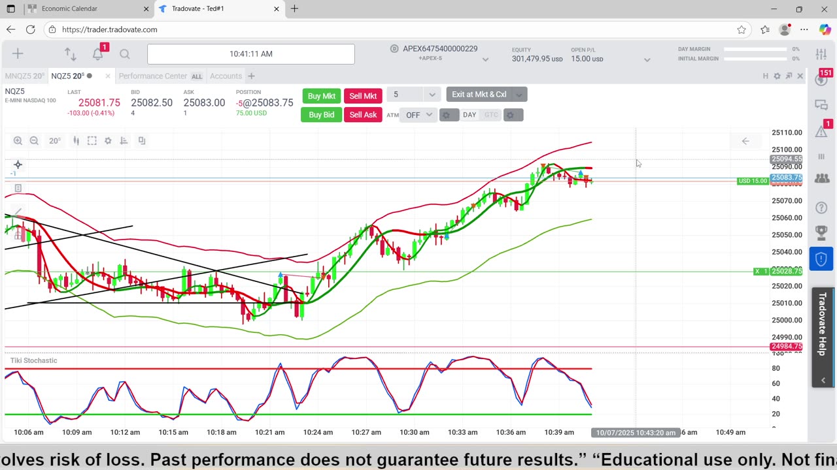This screenshot has height=470, width=837.
Task: Expand the Exit at Mkt & Cxl arrow
Action: (x=519, y=95)
